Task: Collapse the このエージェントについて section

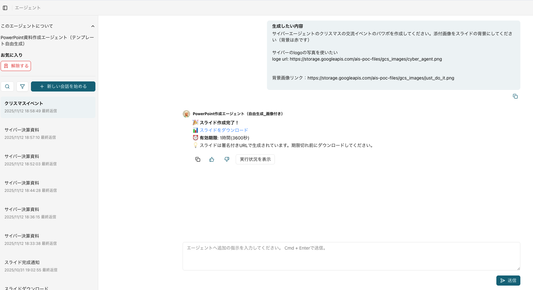Action: click(93, 26)
